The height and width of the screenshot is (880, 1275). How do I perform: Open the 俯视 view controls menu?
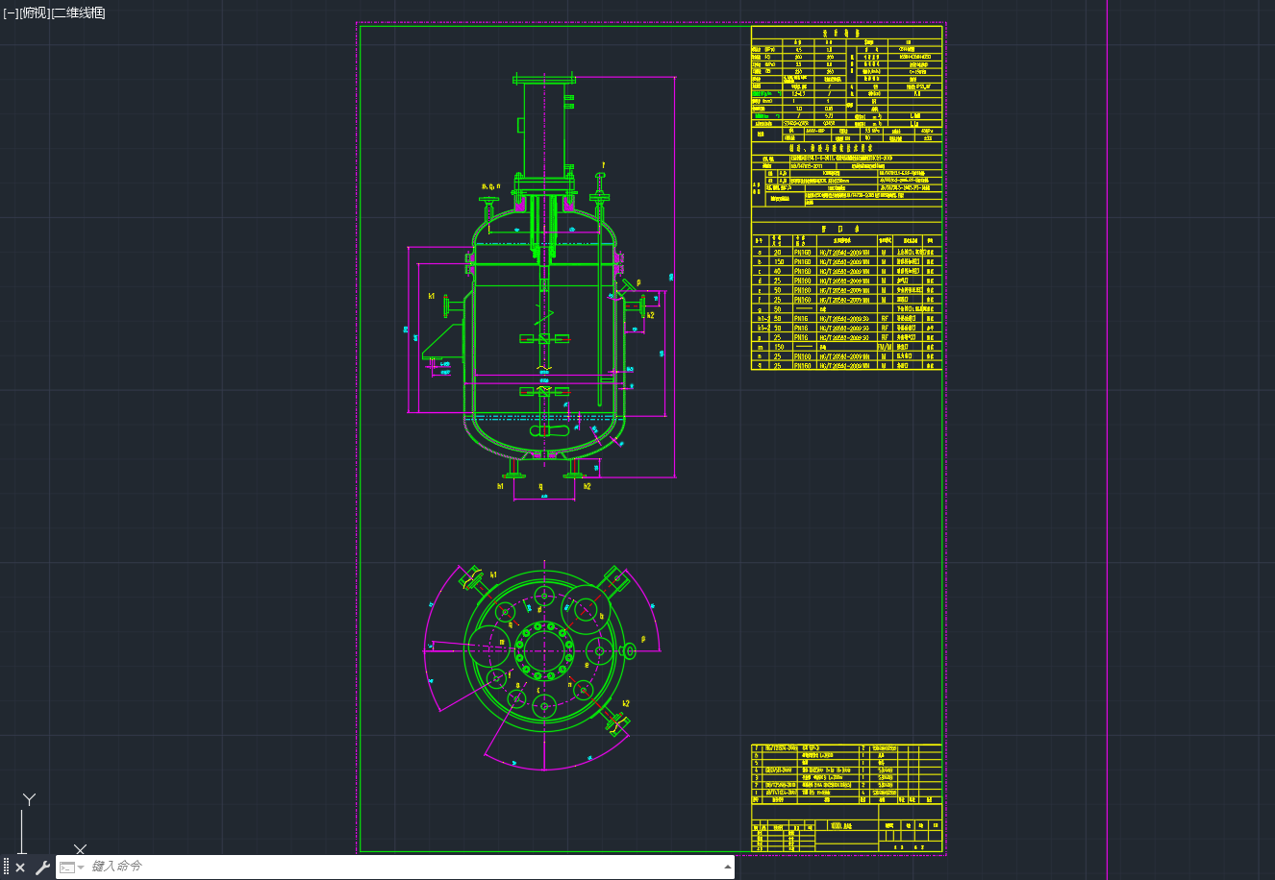pyautogui.click(x=35, y=12)
